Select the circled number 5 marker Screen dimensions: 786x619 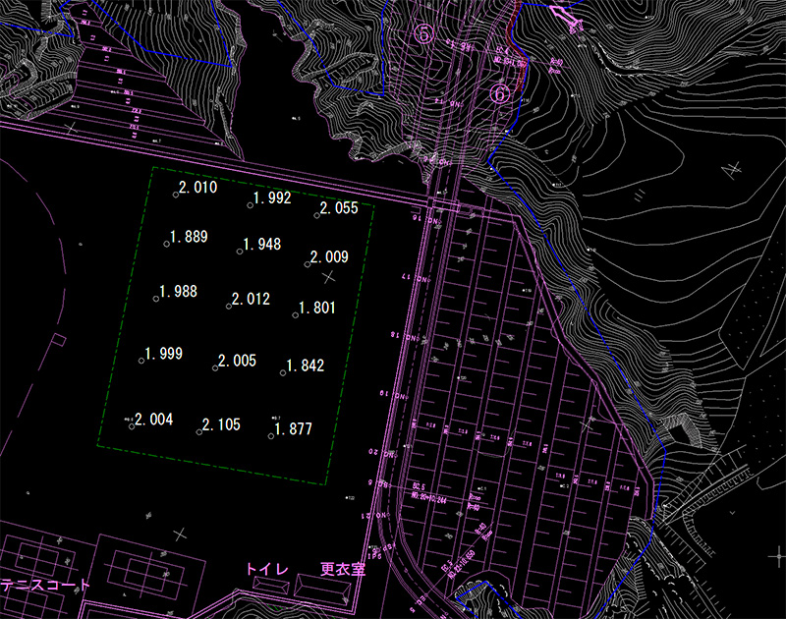(424, 32)
